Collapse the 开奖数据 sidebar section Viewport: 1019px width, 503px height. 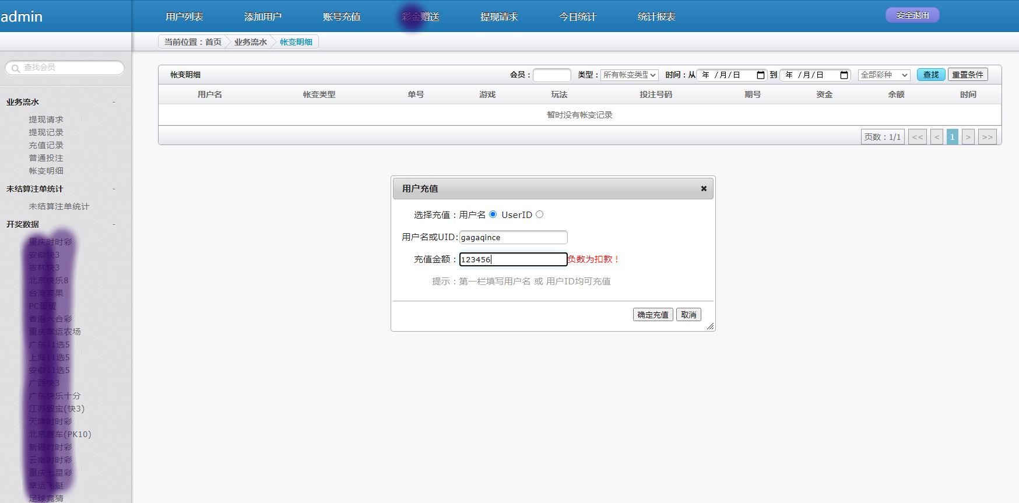(114, 224)
